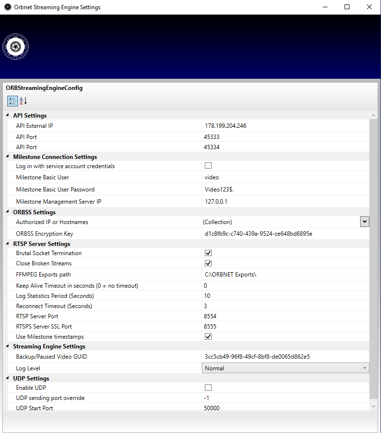Open the Log Level Normal dropdown
This screenshot has width=381, height=433.
[x=285, y=368]
